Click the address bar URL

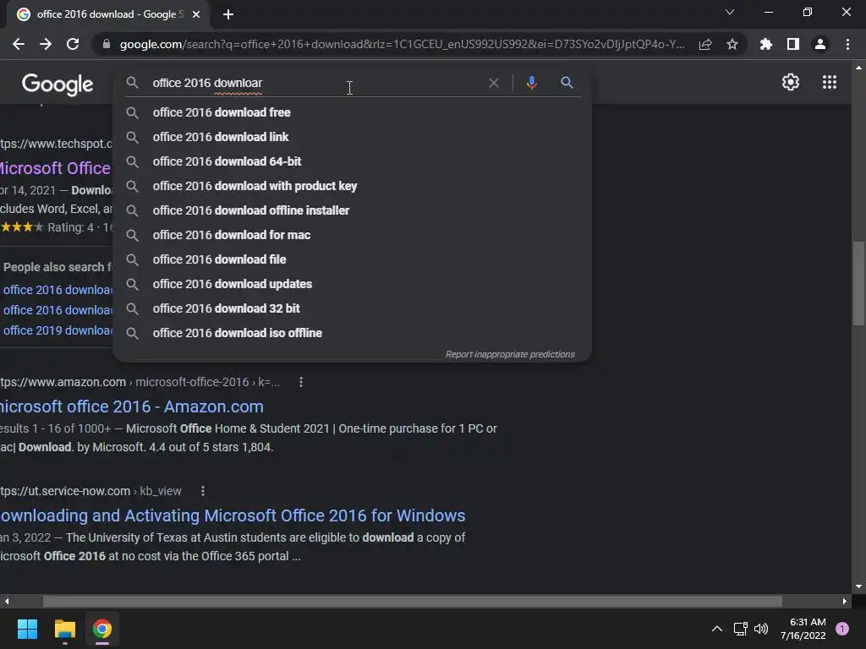pos(402,44)
